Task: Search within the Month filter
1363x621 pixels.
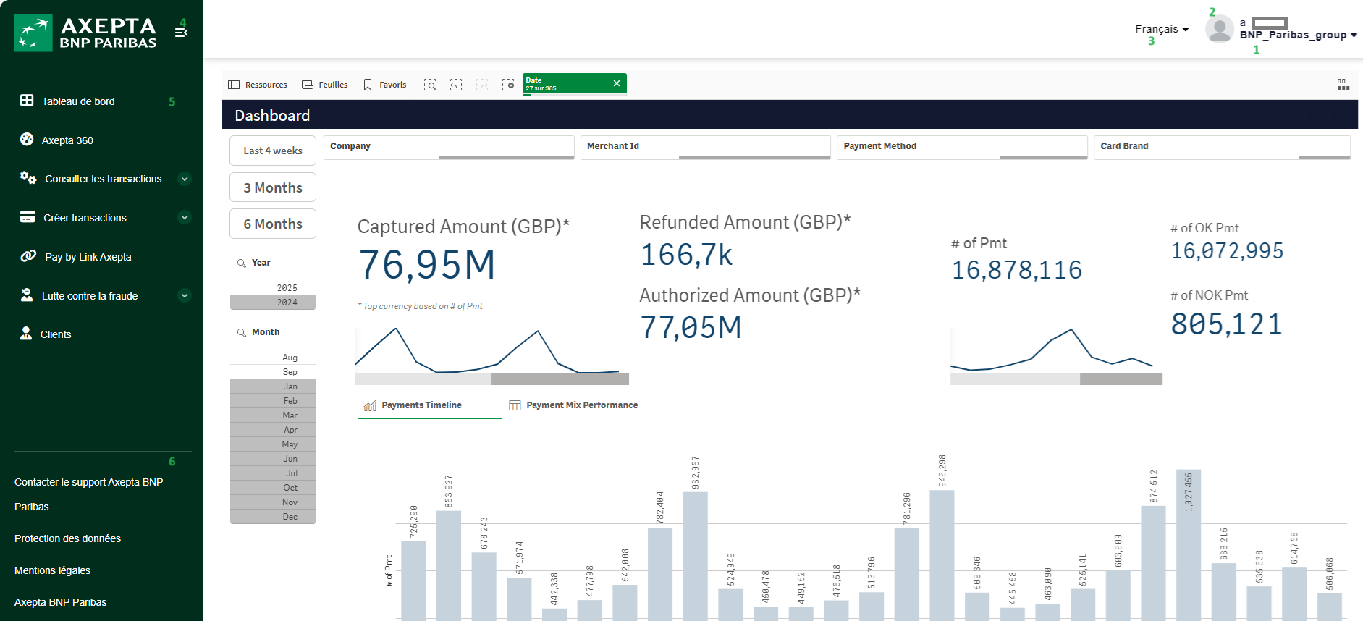Action: (x=242, y=332)
